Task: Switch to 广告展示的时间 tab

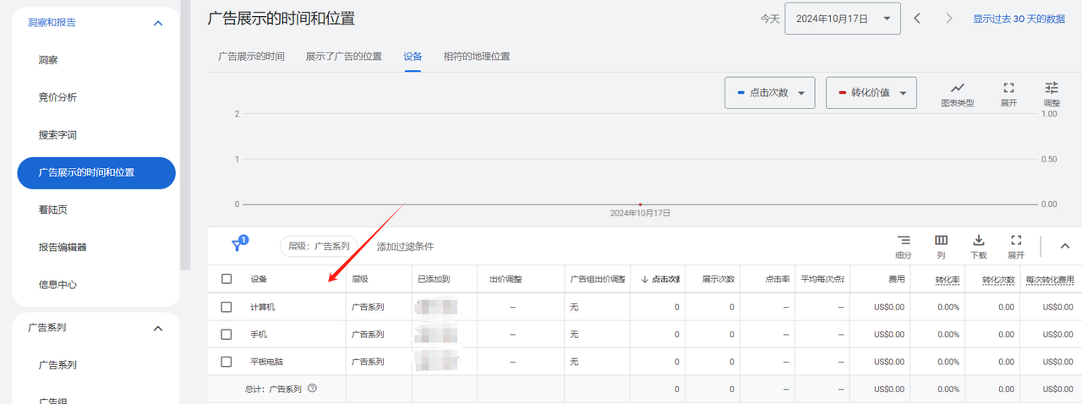Action: click(x=251, y=57)
